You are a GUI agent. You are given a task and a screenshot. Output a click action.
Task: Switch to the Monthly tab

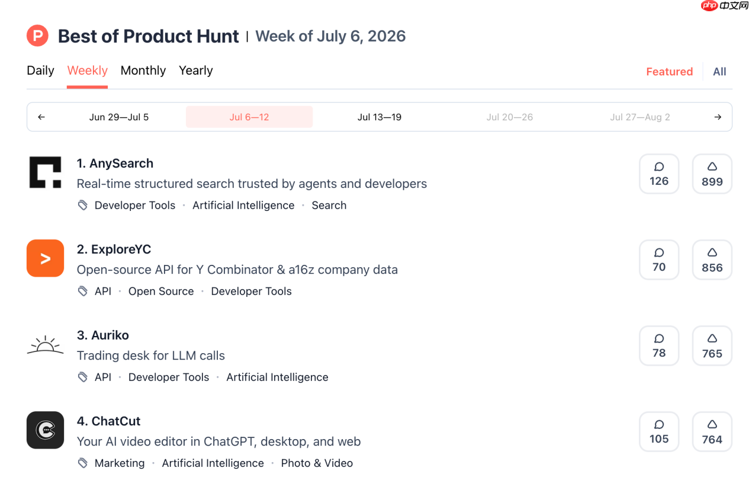point(143,71)
